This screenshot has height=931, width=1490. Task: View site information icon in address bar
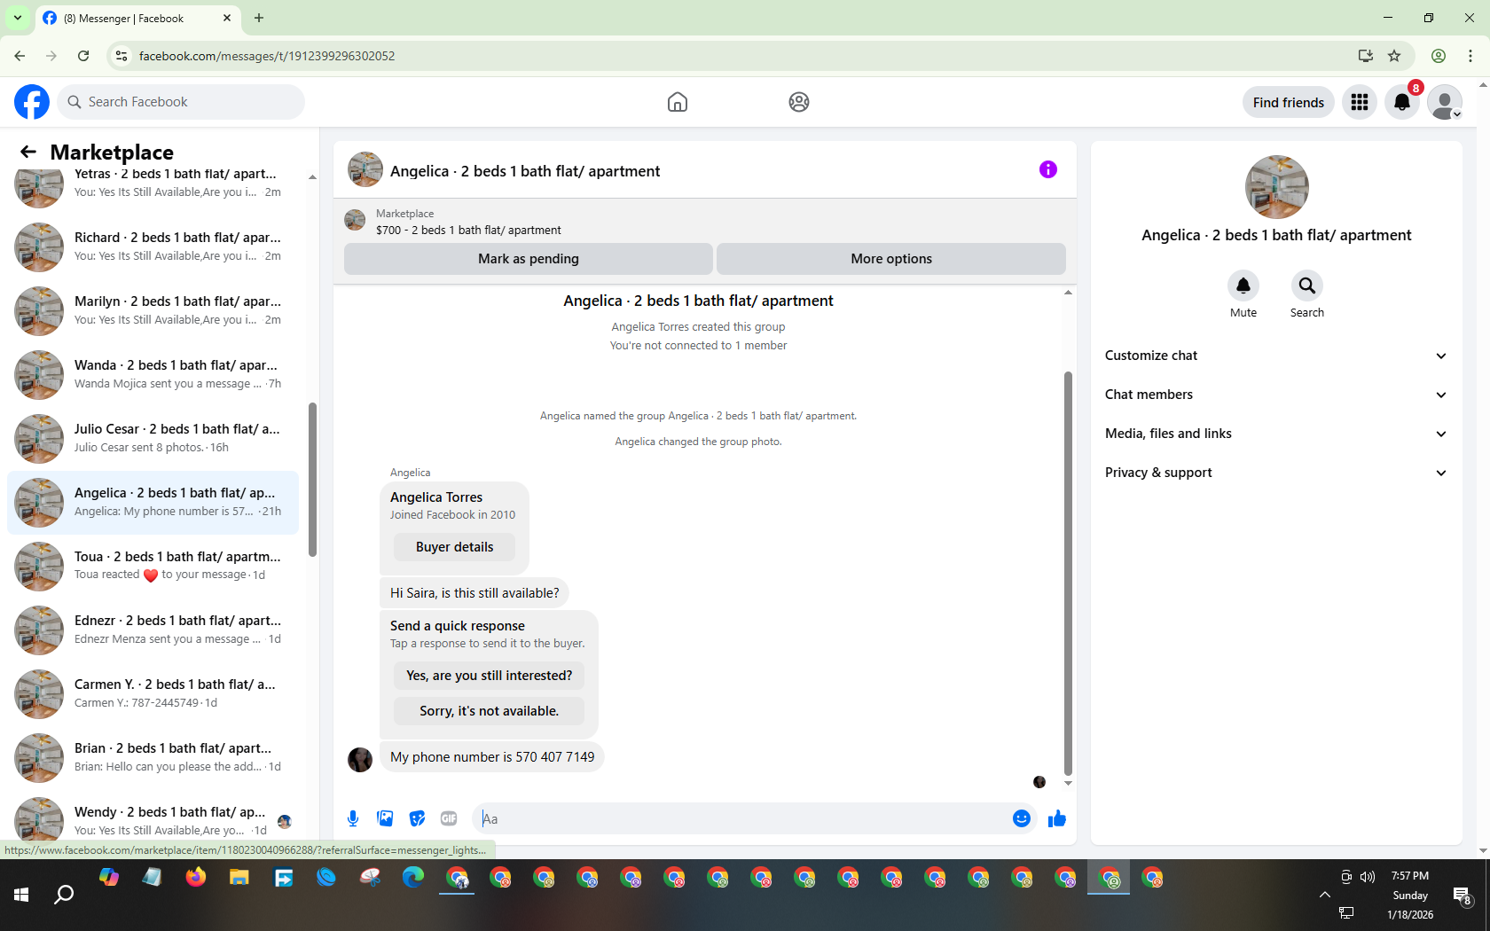point(122,56)
